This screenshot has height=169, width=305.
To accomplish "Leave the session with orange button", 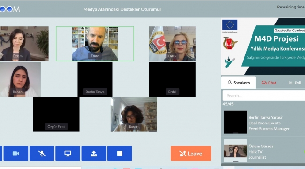I will [x=191, y=154].
